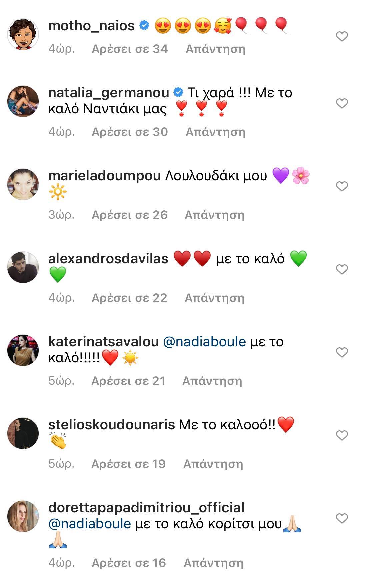Reply to marieladoumpou's comment

(x=214, y=215)
